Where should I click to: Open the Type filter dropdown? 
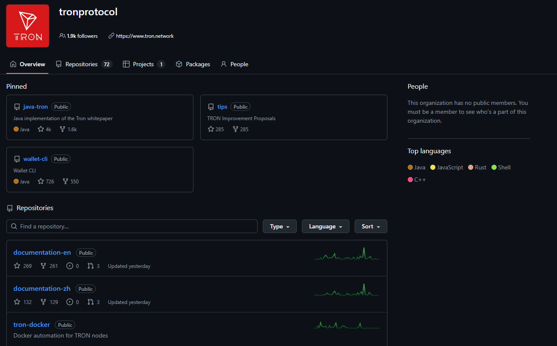pos(279,226)
